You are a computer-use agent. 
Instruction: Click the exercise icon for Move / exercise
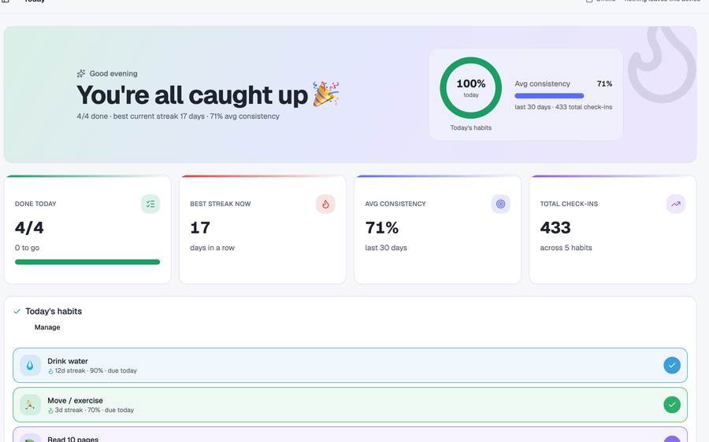[x=30, y=404]
